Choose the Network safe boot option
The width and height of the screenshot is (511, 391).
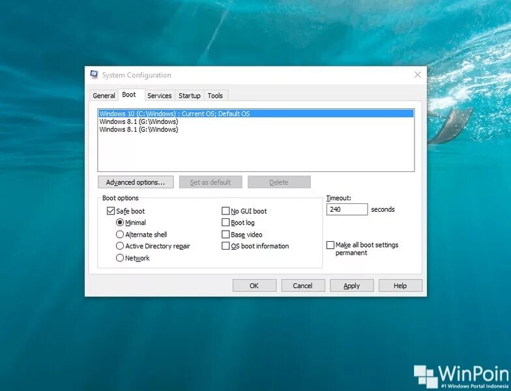tap(120, 258)
